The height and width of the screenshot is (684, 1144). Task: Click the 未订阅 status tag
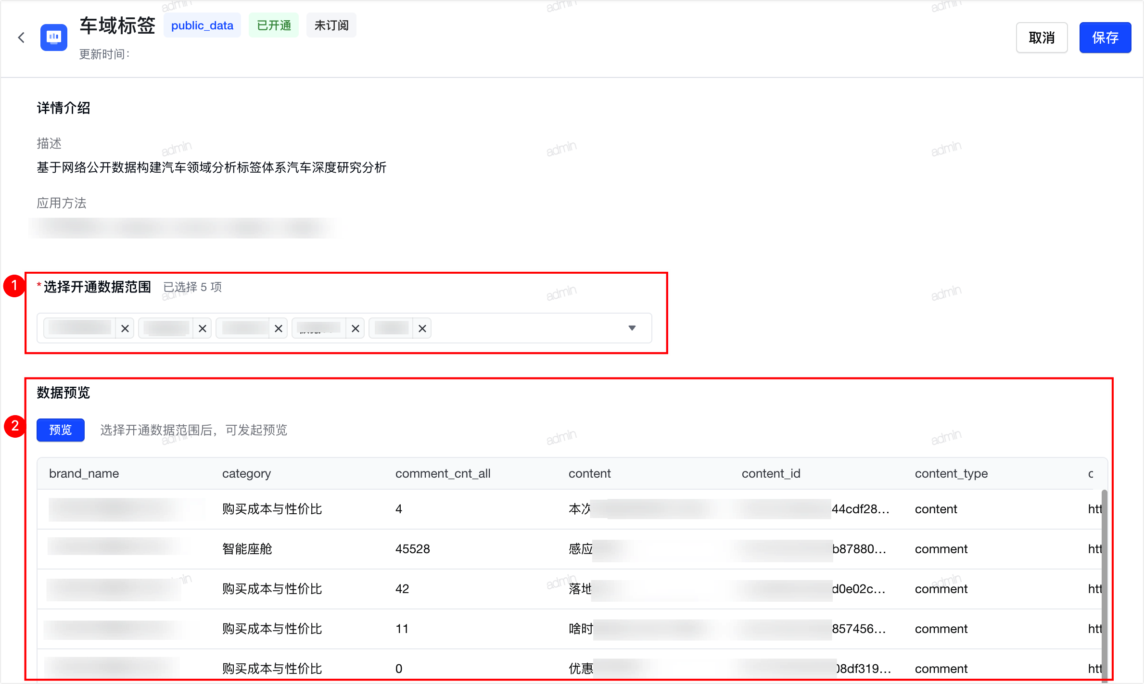[x=331, y=25]
